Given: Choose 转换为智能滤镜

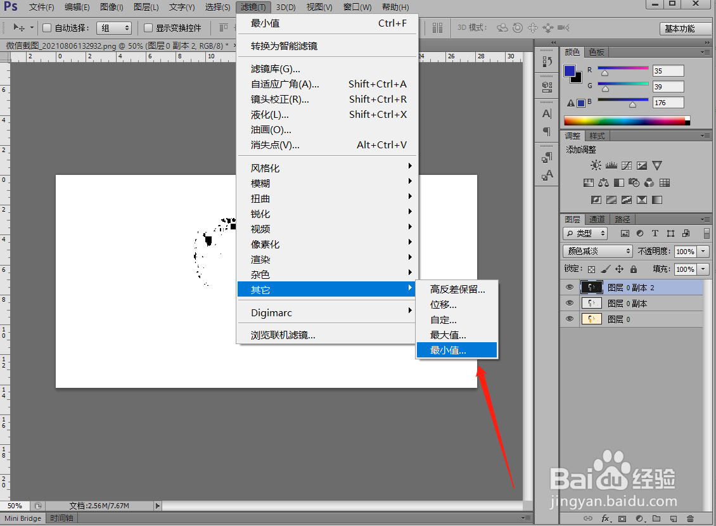Looking at the screenshot, I should (x=328, y=46).
